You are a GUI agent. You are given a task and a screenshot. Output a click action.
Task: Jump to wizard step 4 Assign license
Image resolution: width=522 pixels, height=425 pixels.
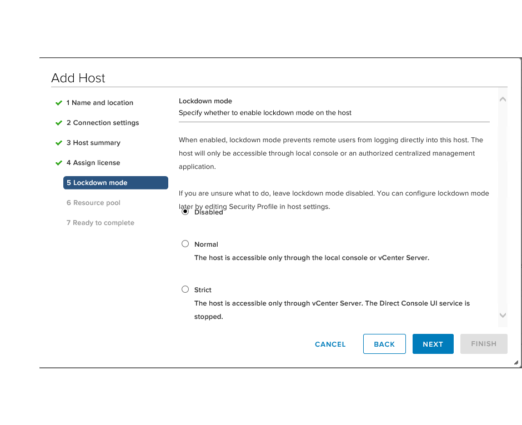tap(93, 163)
